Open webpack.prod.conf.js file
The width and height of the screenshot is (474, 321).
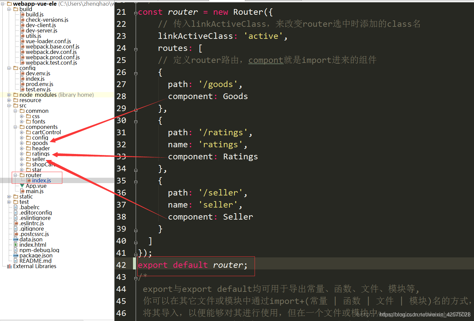pos(53,57)
